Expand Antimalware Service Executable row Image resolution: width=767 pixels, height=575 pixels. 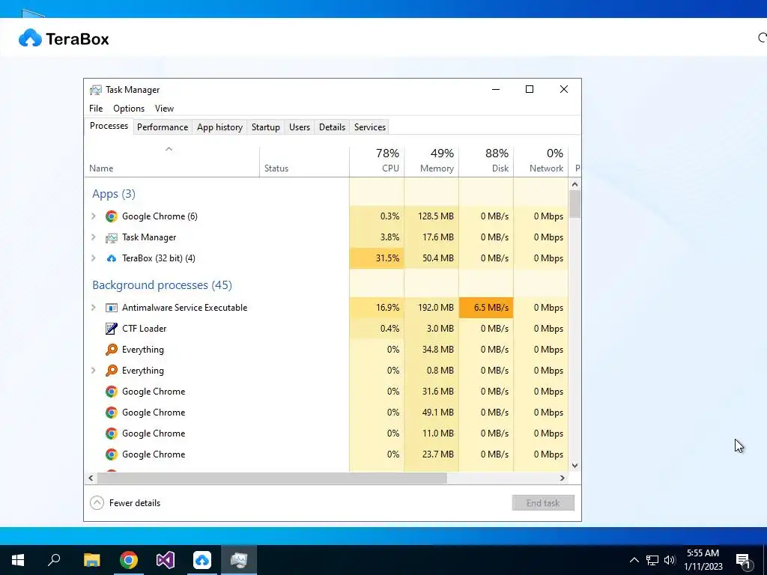(94, 308)
